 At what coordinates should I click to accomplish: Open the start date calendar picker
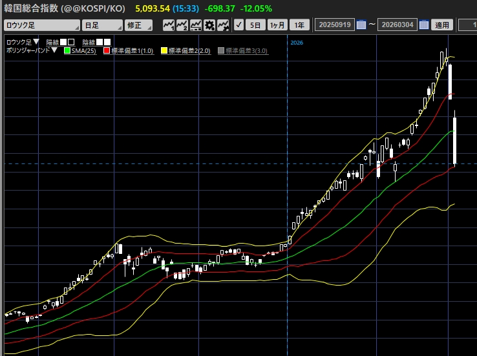[361, 25]
